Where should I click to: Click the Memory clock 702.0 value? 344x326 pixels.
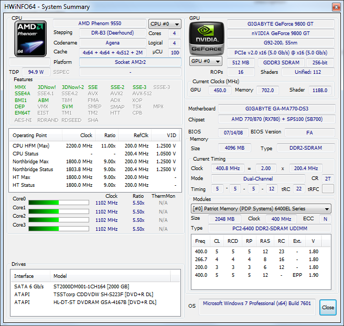[267, 90]
